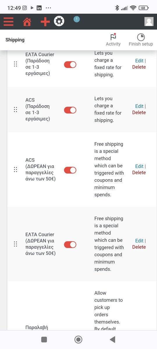Disable ΕΛΤΑ Courier 1-3 day shipping toggle

point(70,65)
